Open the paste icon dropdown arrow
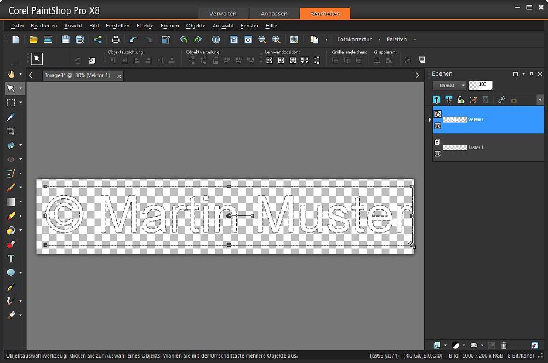Viewport: 548px width, 363px height. pyautogui.click(x=326, y=39)
